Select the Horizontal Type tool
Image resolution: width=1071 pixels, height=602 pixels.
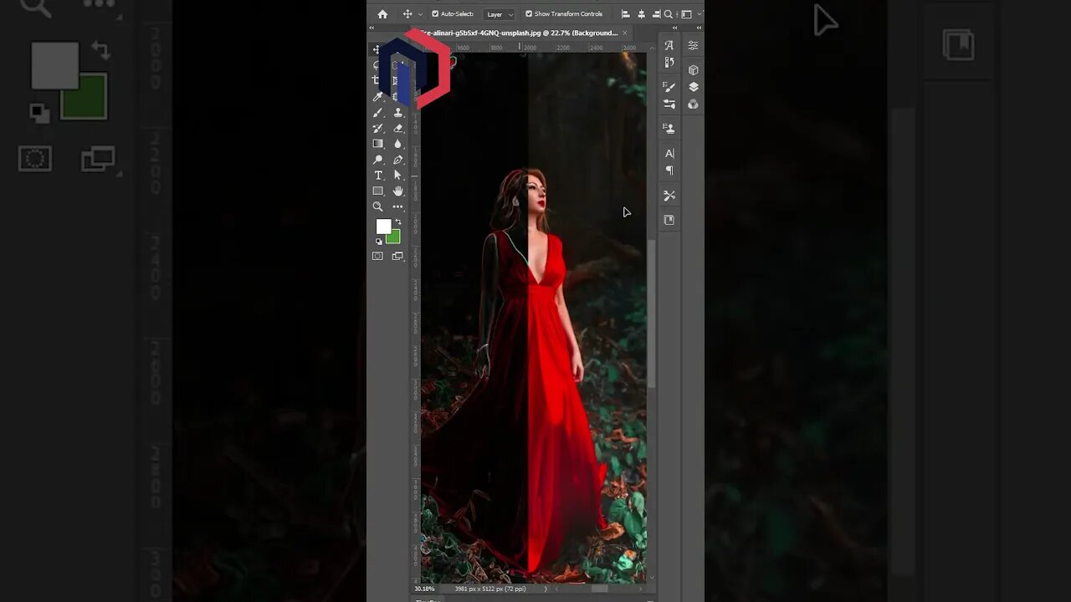(x=377, y=176)
